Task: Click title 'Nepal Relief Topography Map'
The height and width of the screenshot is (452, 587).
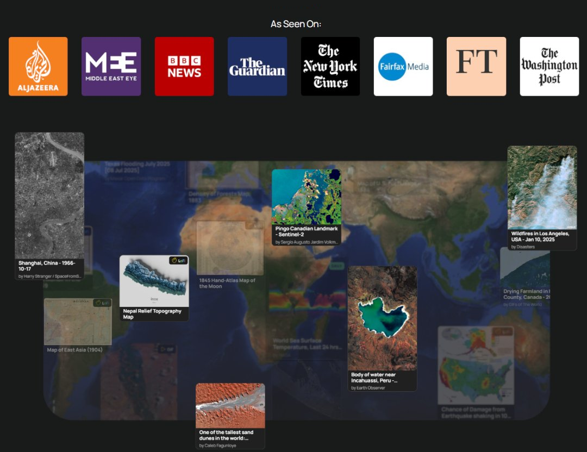Action: coord(152,314)
